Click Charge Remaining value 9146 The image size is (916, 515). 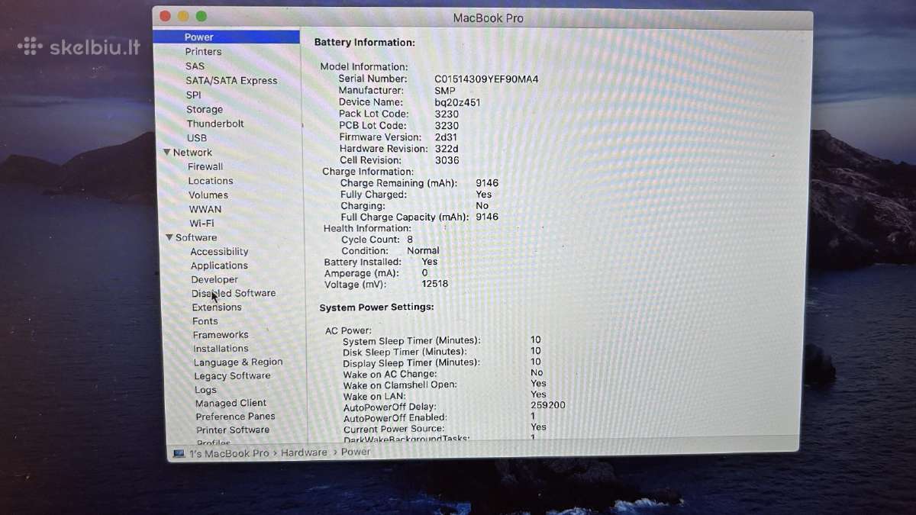click(x=486, y=183)
